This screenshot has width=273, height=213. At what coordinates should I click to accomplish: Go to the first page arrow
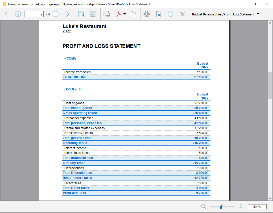click(6, 14)
